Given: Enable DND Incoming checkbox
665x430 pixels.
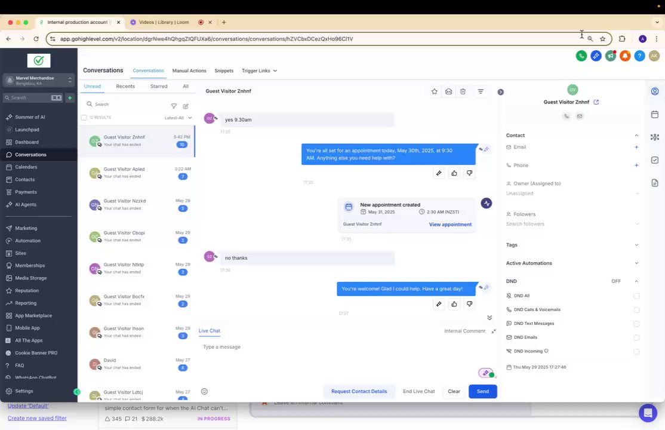Looking at the screenshot, I should (x=636, y=352).
